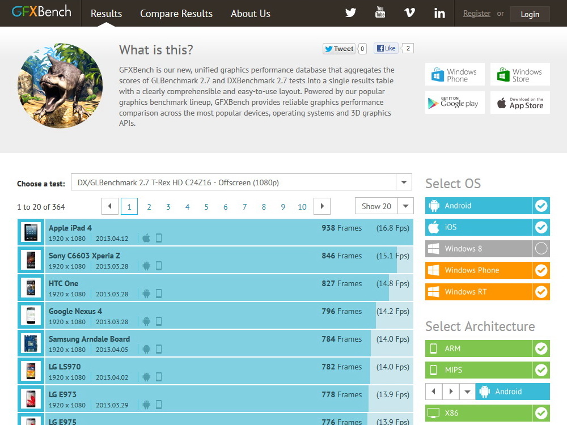
Task: Click the phone icon in LG LS970 row
Action: (158, 377)
